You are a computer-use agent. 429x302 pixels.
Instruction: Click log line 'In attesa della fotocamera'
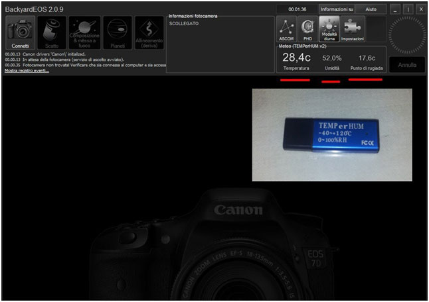[x=64, y=60]
